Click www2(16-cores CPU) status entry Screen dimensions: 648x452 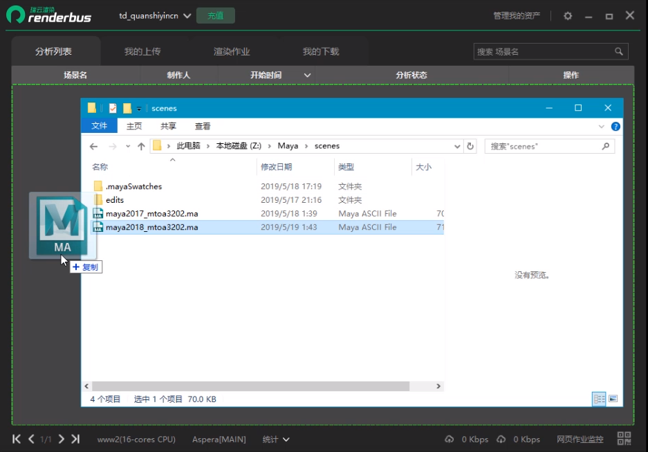[136, 439]
